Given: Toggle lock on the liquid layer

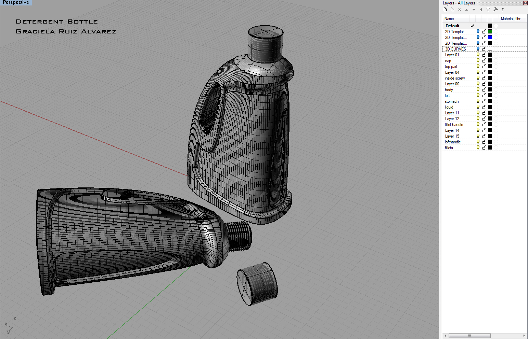Looking at the screenshot, I should tap(484, 107).
